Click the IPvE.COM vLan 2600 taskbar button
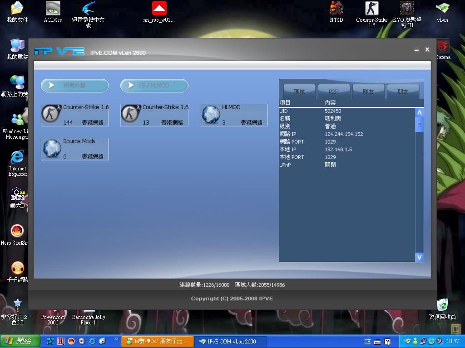This screenshot has height=348, width=465. click(230, 342)
